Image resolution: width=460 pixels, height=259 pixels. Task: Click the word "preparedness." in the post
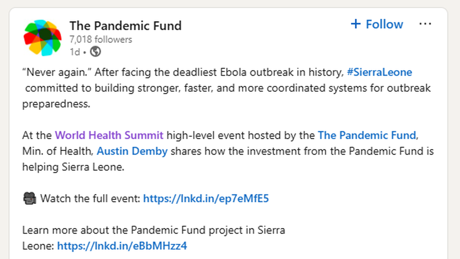56,104
